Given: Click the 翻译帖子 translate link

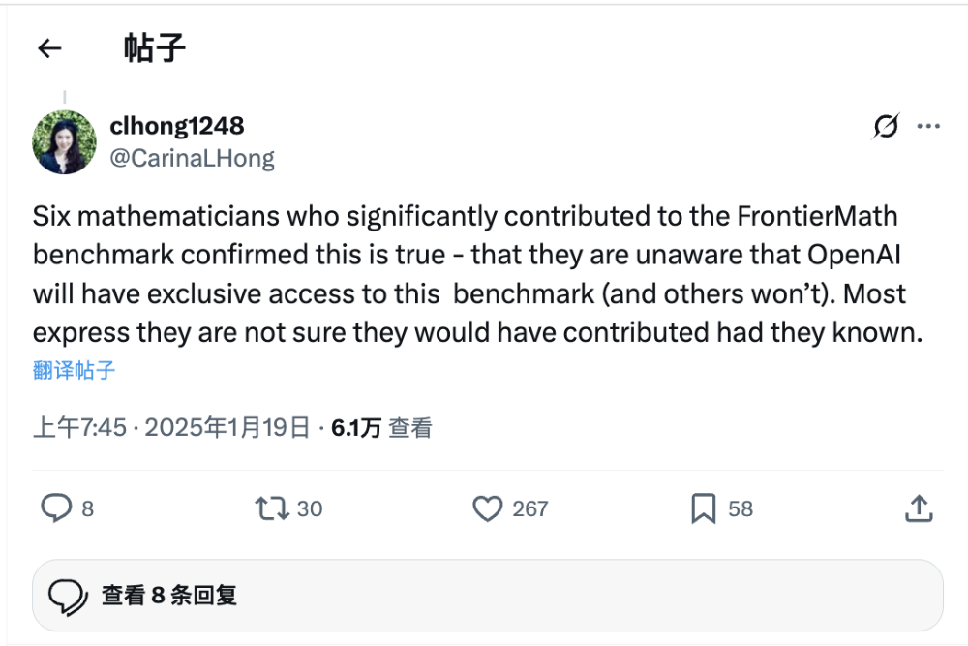Looking at the screenshot, I should tap(73, 370).
